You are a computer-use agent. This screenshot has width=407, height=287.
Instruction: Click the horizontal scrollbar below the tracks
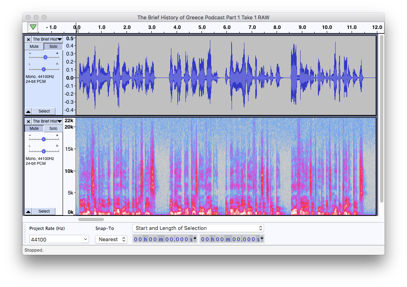point(91,219)
